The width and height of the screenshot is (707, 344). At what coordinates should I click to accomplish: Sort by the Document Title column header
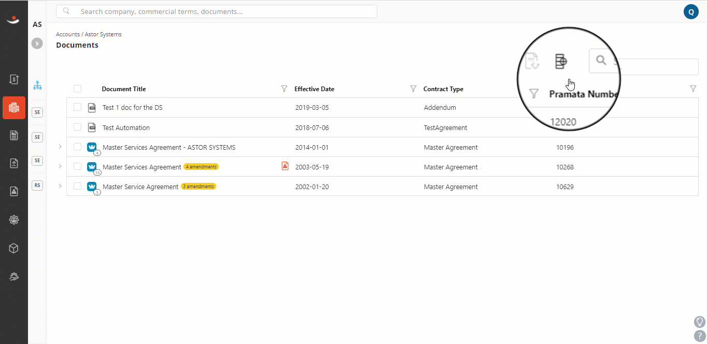[x=123, y=89]
